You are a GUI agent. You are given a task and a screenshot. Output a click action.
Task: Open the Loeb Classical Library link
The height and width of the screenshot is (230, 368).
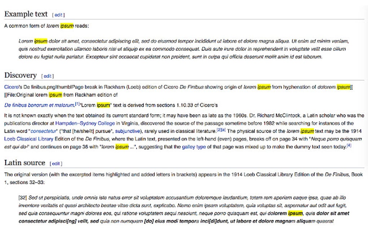(29, 139)
